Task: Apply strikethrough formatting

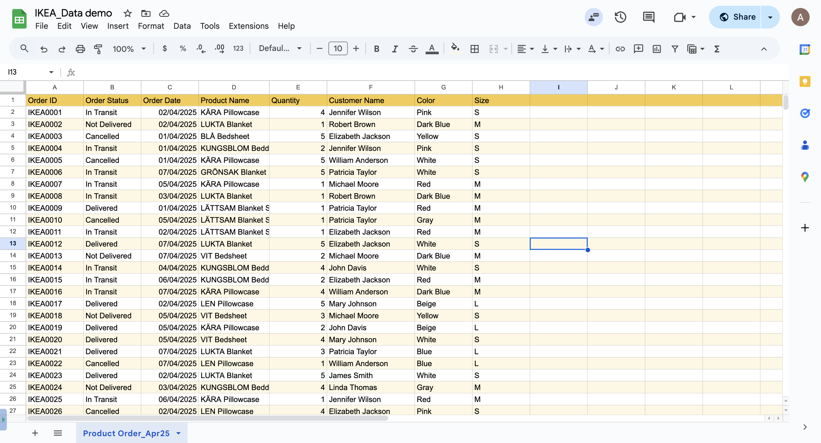Action: [x=413, y=49]
